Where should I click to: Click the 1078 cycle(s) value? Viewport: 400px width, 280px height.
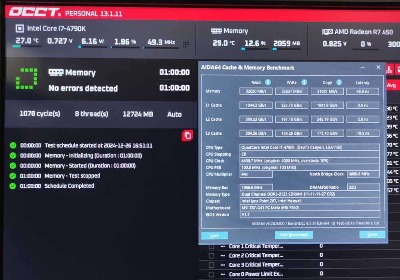(40, 114)
